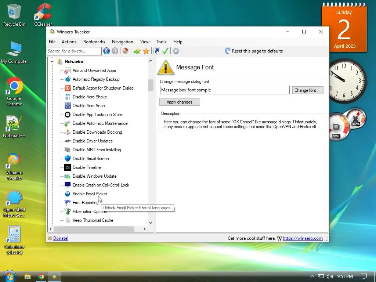Open the Help menu

[x=178, y=42]
